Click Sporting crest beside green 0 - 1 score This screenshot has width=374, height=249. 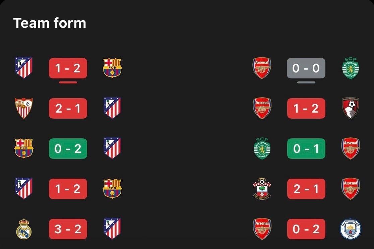pos(262,148)
